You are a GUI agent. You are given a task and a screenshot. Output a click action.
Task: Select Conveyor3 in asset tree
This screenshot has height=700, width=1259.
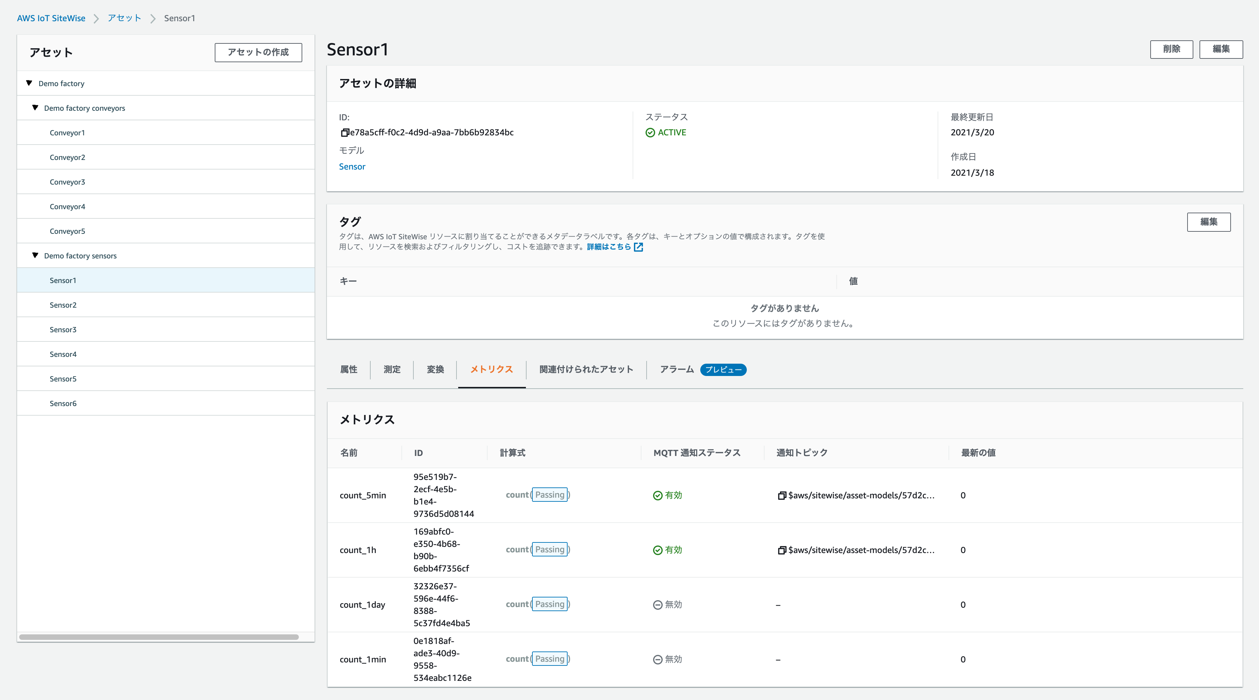tap(67, 182)
